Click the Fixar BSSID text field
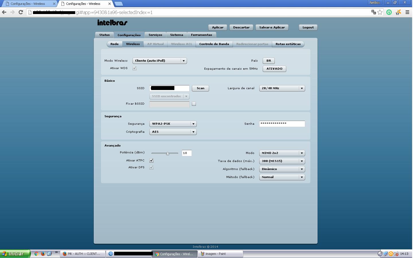The width and height of the screenshot is (413, 258). pyautogui.click(x=170, y=104)
